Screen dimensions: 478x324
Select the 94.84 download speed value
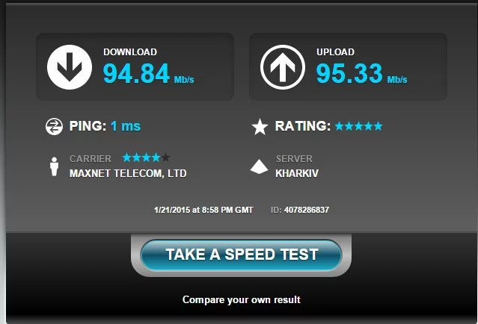(136, 73)
